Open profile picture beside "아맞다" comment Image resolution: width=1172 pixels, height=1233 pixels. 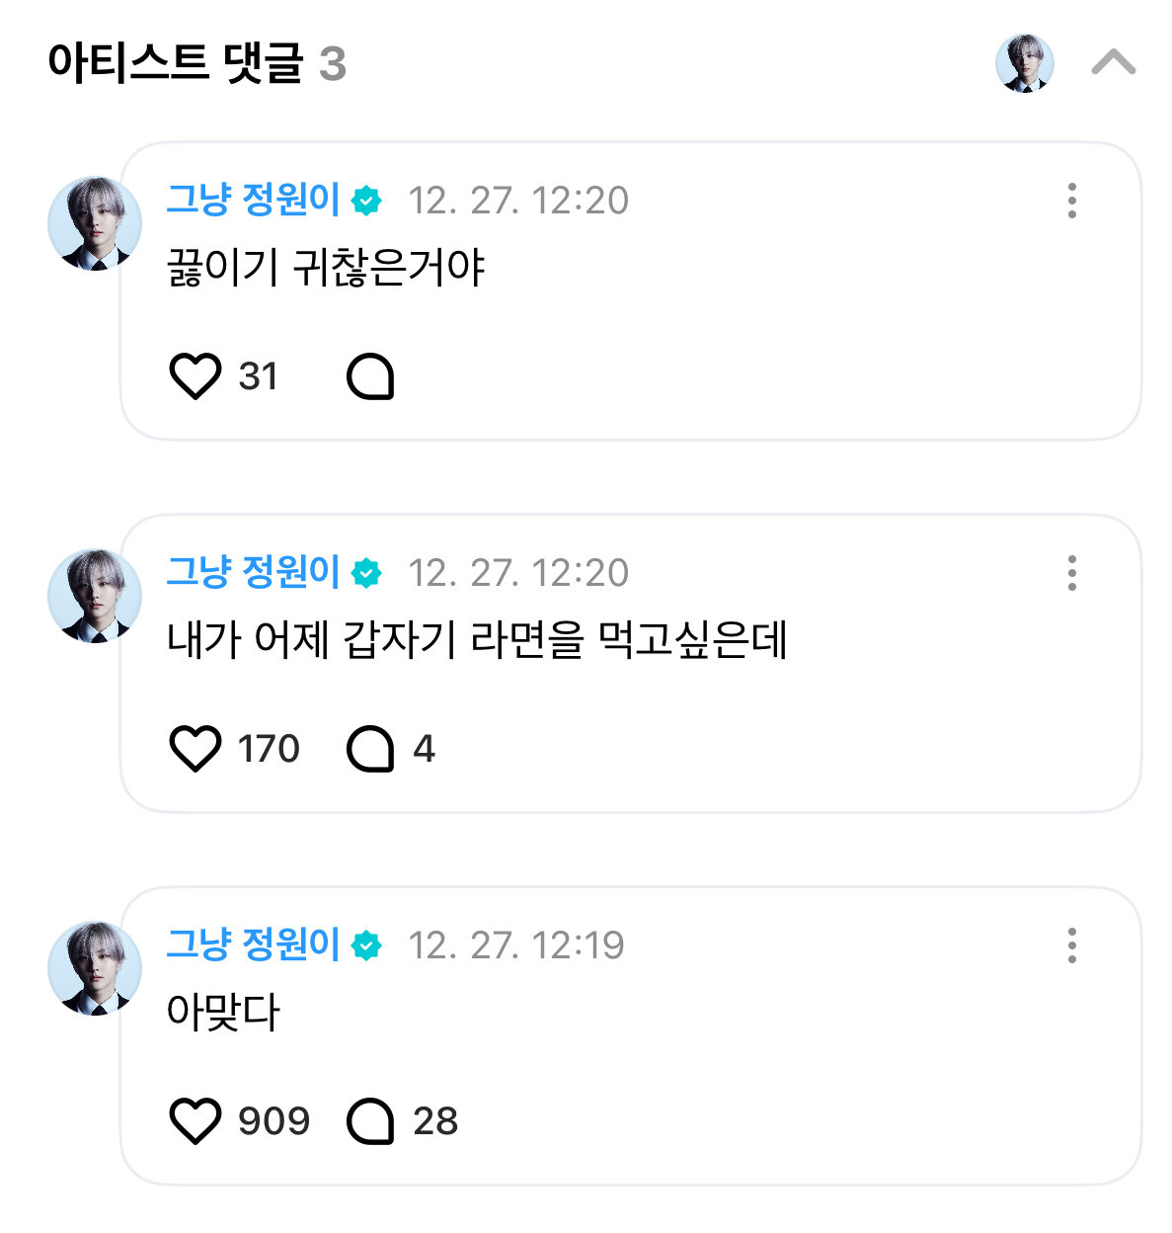95,968
